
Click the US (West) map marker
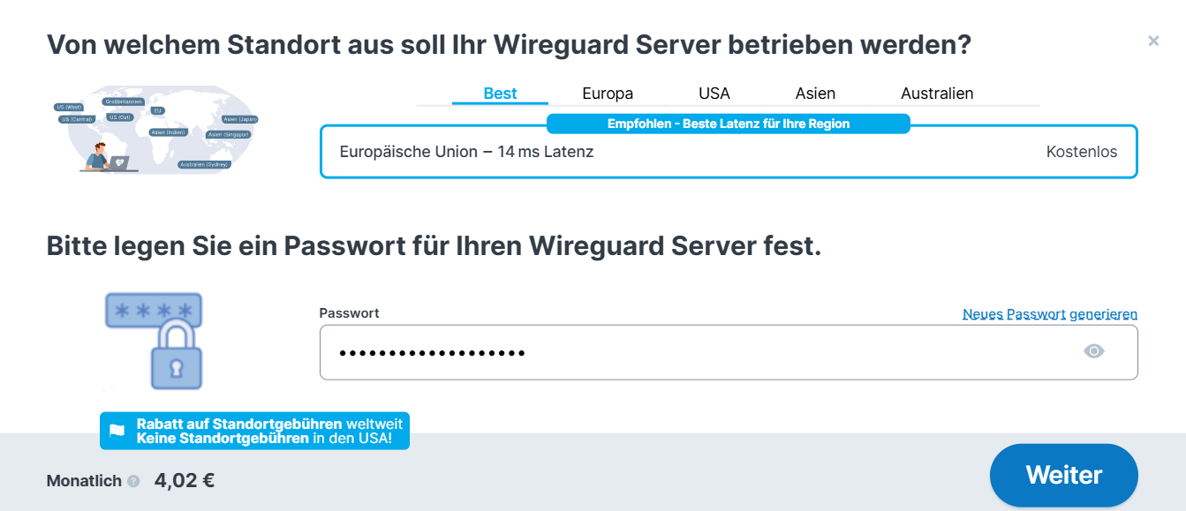69,107
